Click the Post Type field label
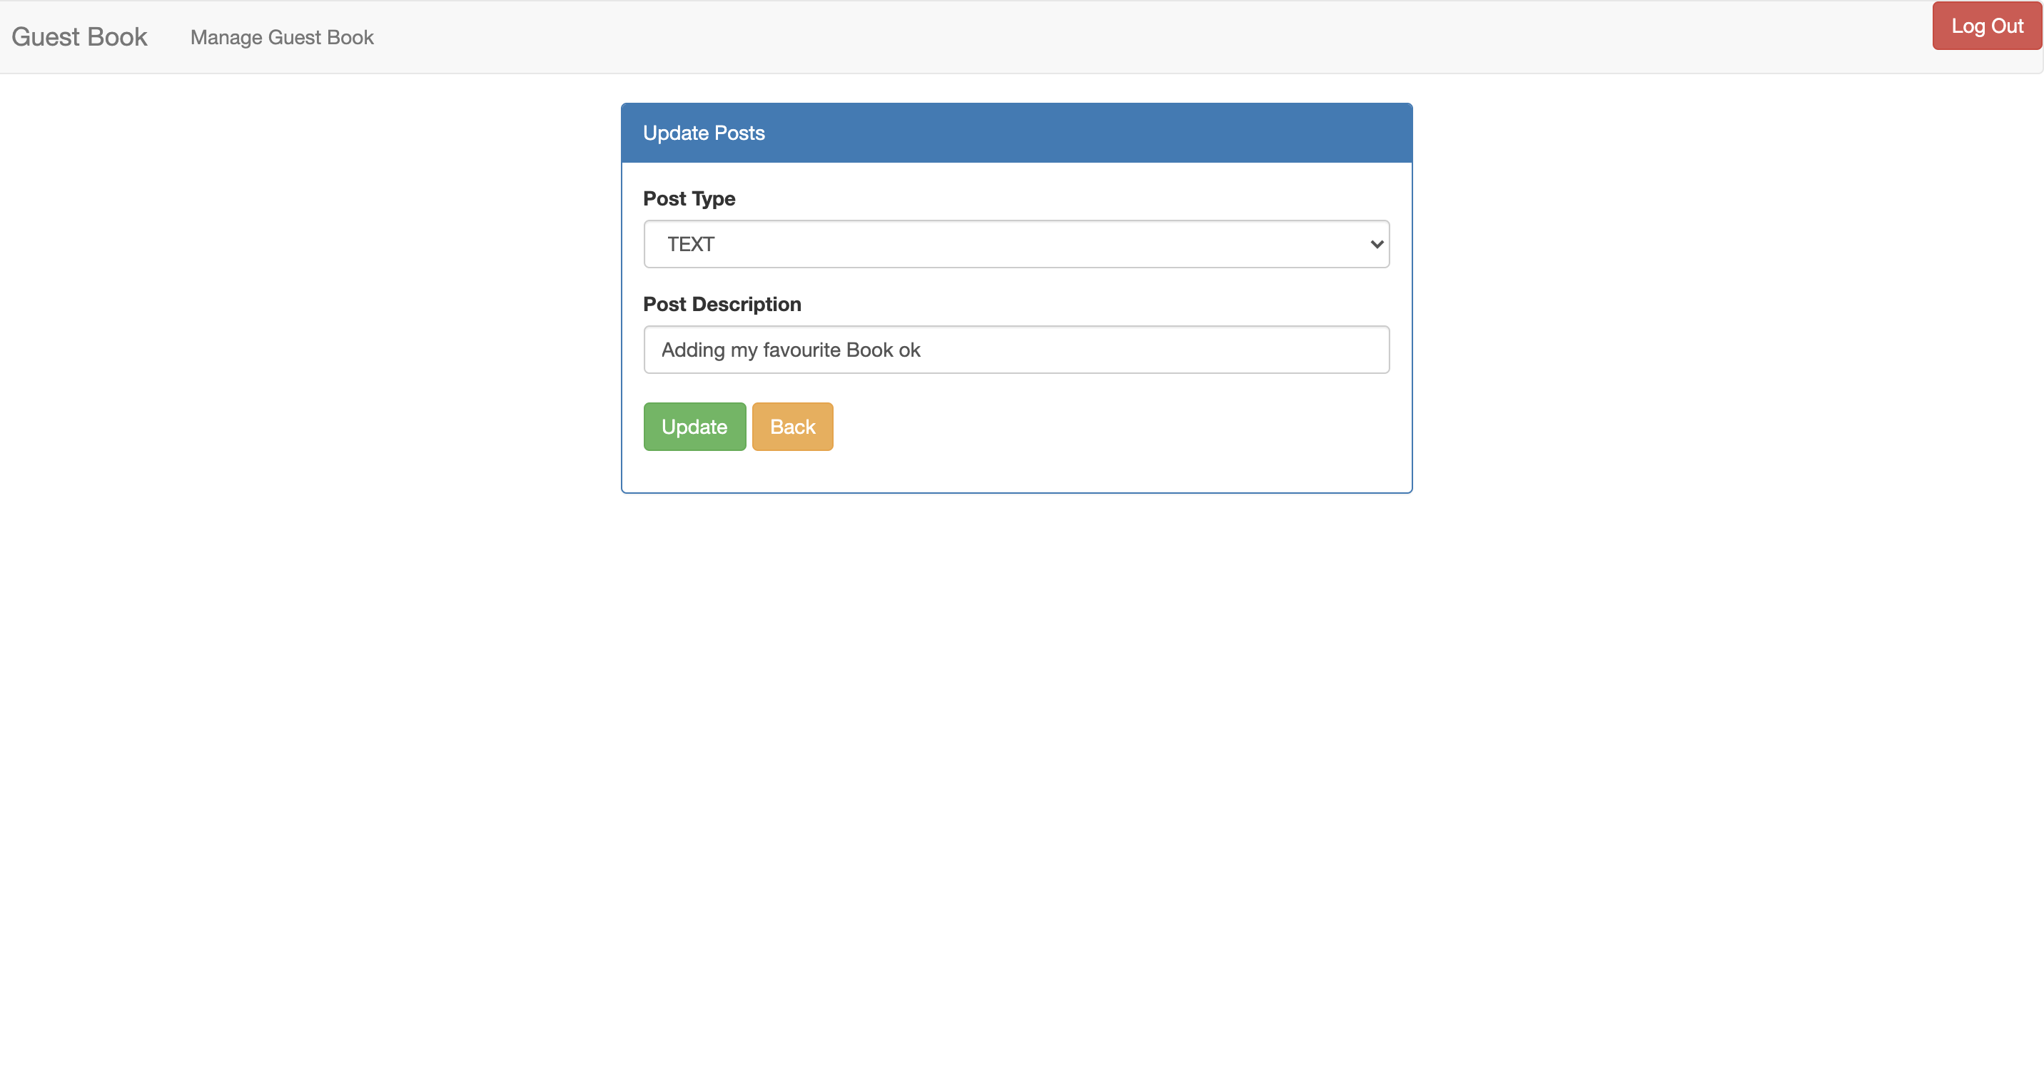 click(x=689, y=198)
